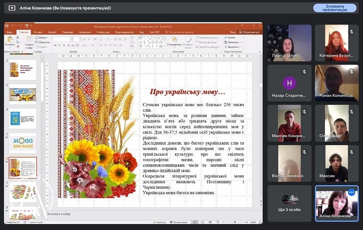This screenshot has height=230, width=363.
Task: Click the Copy icon in clipboard group
Action: tap(18, 42)
